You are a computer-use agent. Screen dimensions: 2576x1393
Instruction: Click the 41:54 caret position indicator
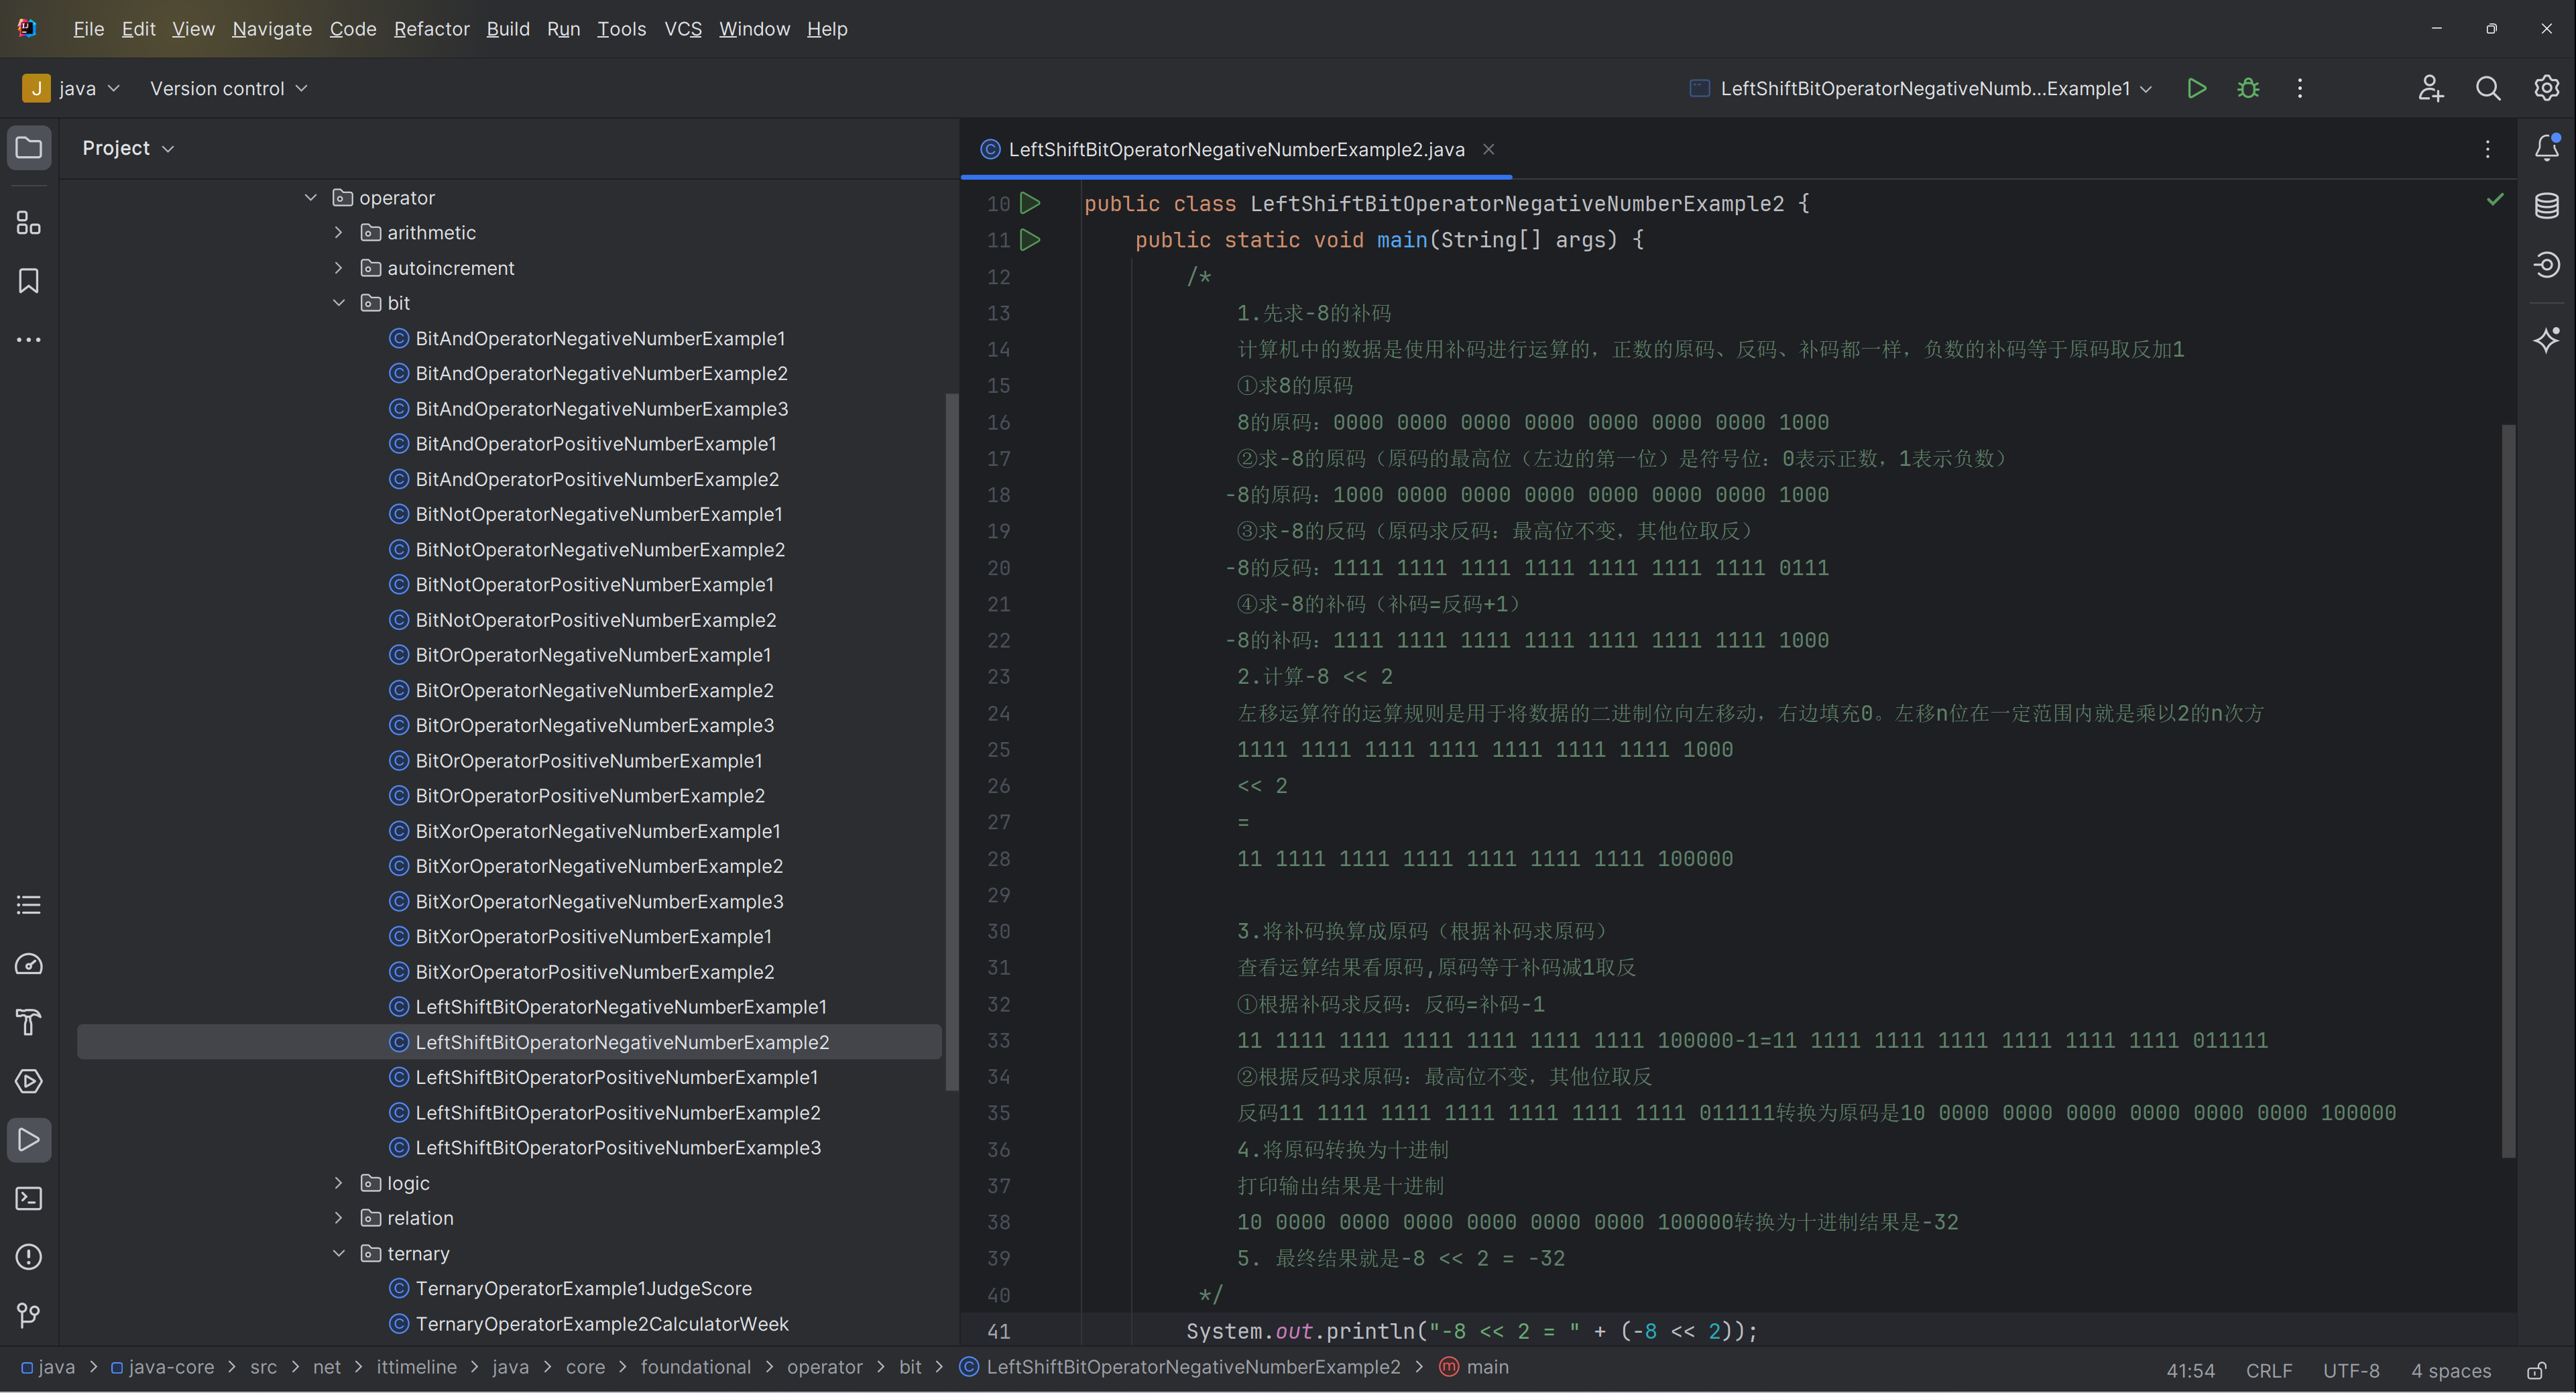(2190, 1370)
